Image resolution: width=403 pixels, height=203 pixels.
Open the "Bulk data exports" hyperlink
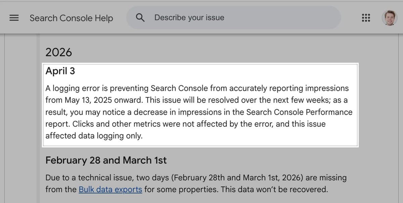pos(109,189)
